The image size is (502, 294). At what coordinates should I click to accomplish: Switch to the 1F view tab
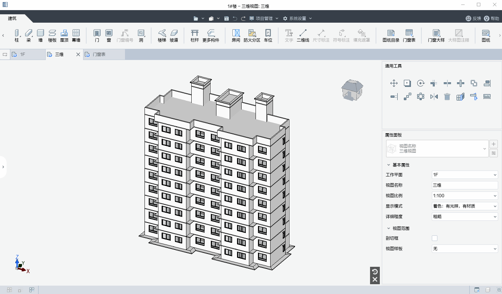tap(28, 54)
